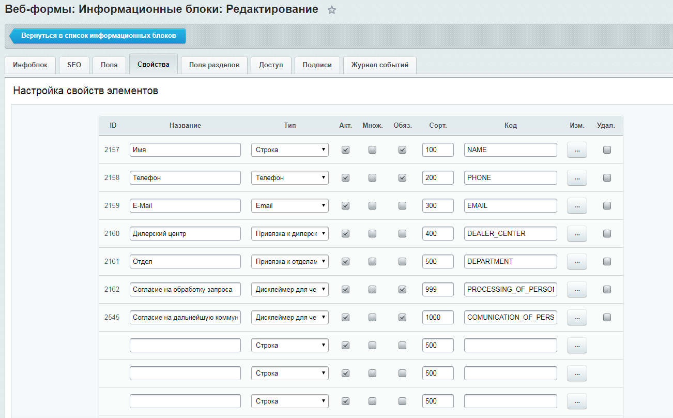Open type dropdown showing Телефон
This screenshot has width=673, height=418.
(x=289, y=177)
